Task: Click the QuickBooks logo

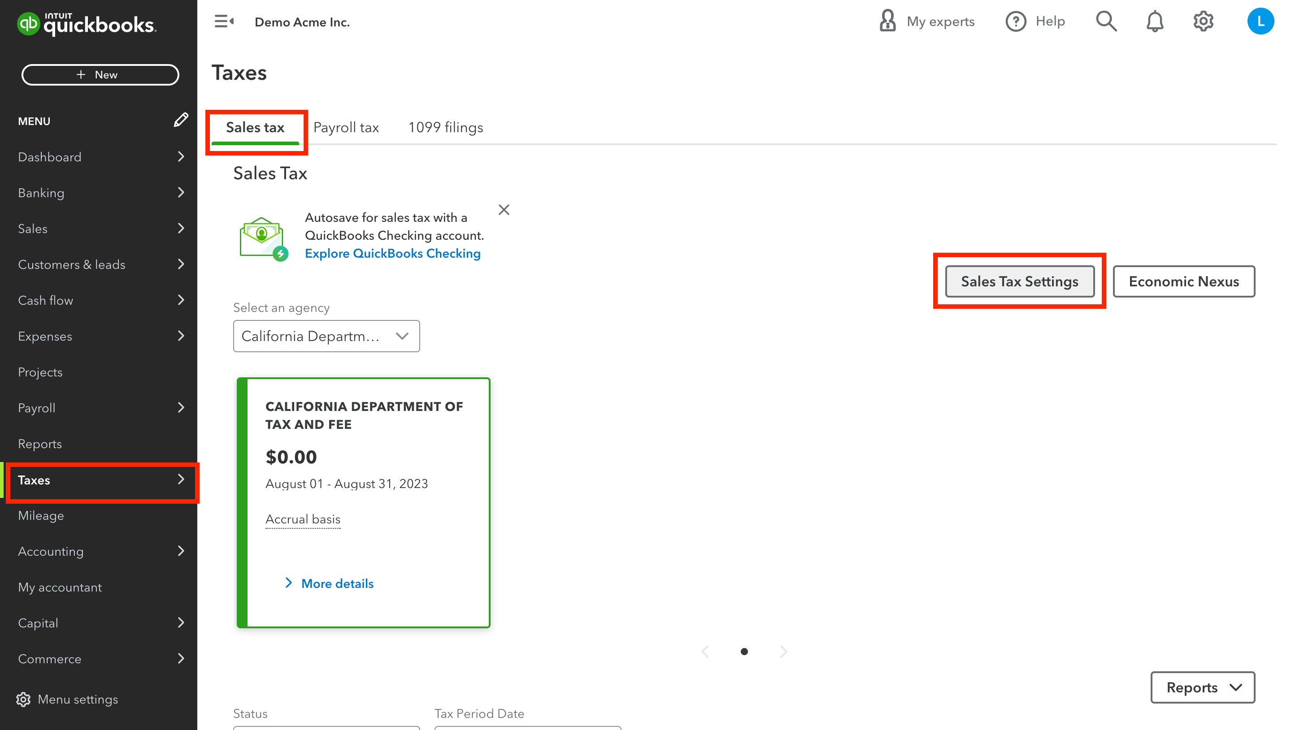Action: click(85, 24)
